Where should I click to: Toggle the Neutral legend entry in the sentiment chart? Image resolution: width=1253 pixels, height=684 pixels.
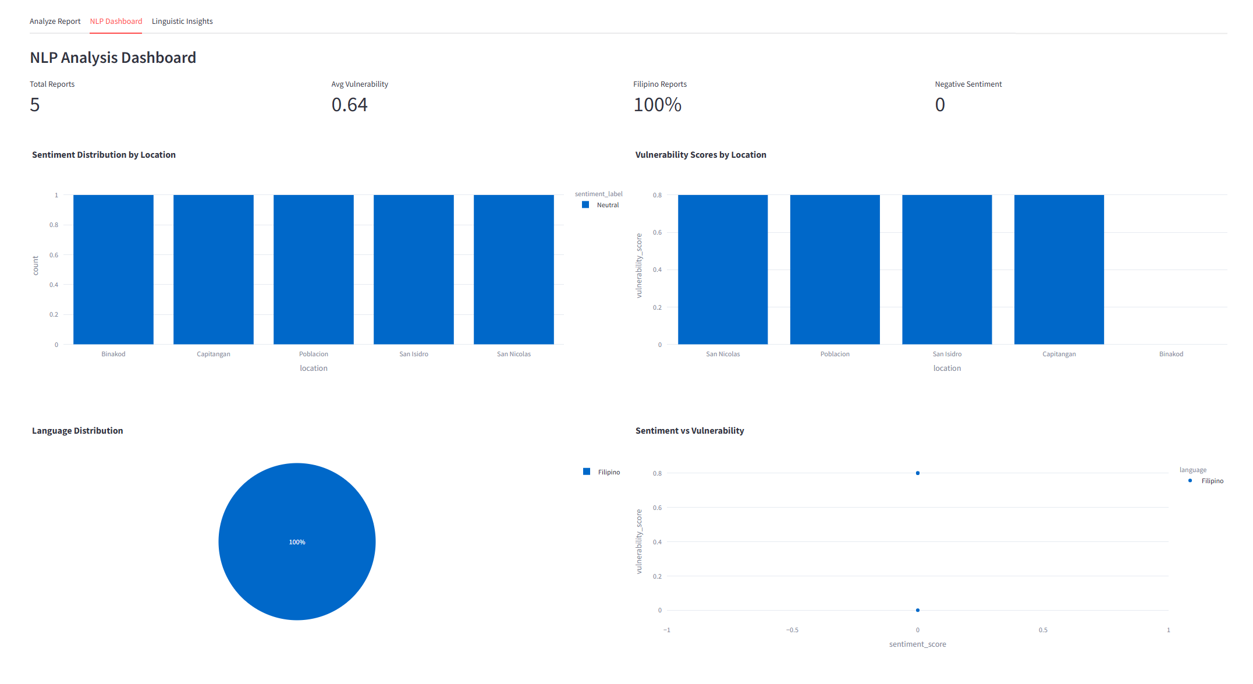[x=608, y=205]
